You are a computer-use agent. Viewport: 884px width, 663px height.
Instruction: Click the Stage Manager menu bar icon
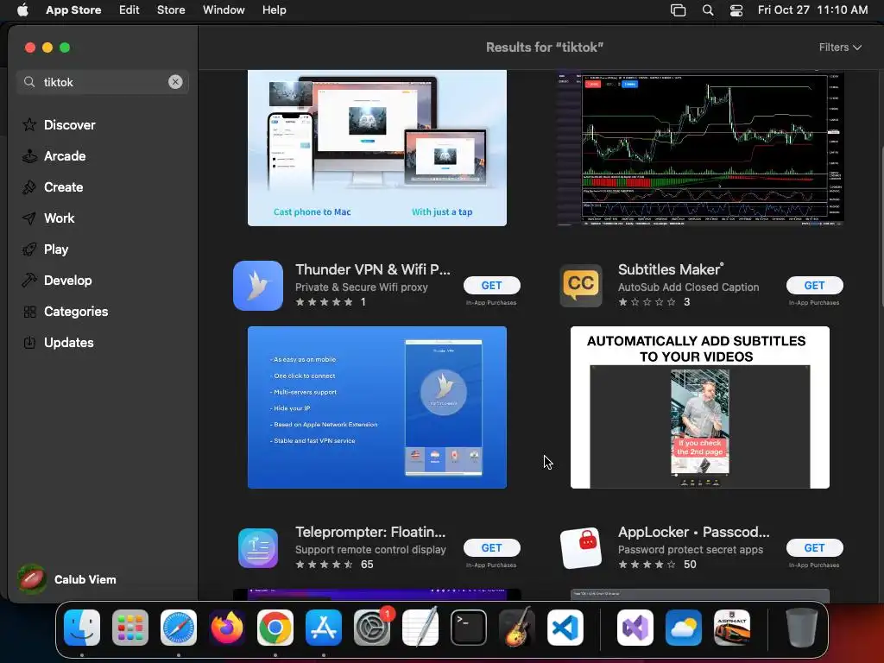[679, 9]
